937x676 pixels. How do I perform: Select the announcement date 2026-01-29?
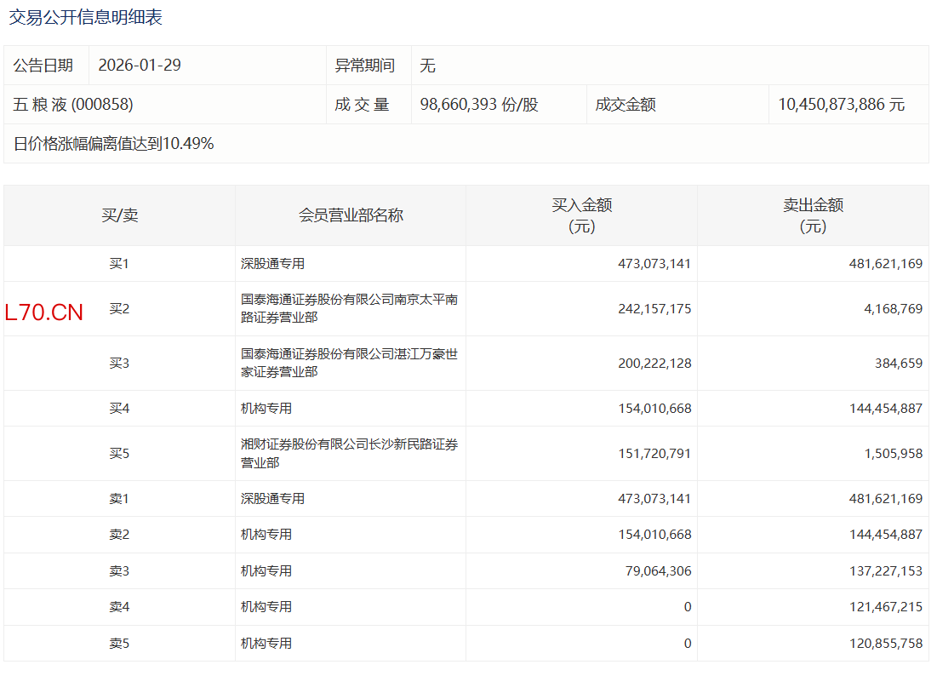140,66
